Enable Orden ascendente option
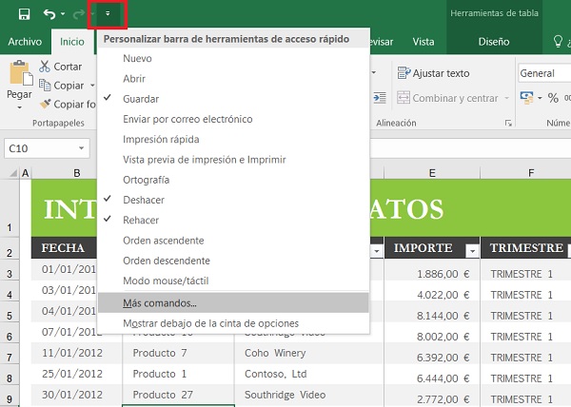 pos(233,241)
